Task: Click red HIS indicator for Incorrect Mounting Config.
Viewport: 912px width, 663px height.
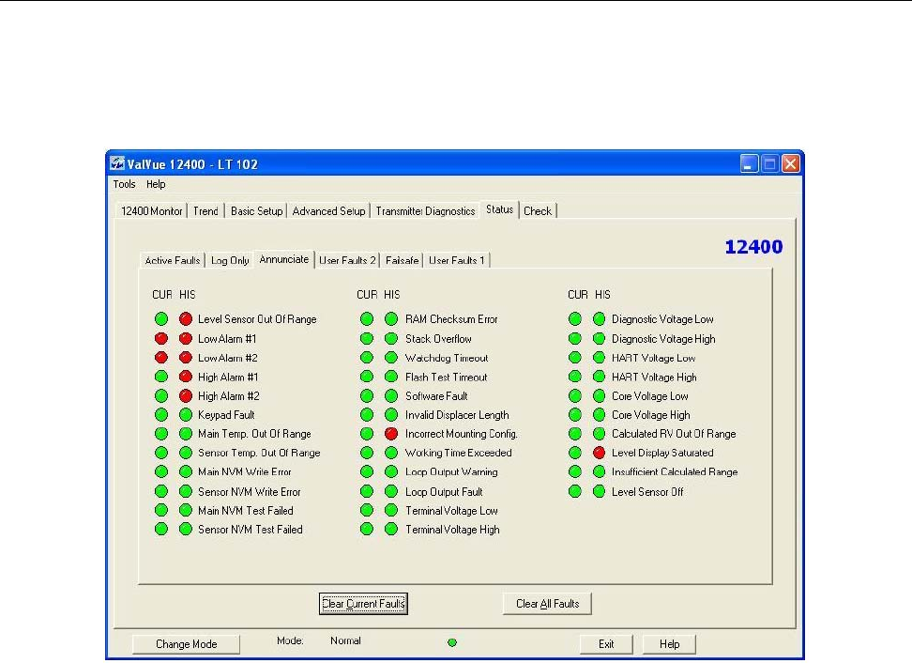Action: [391, 434]
